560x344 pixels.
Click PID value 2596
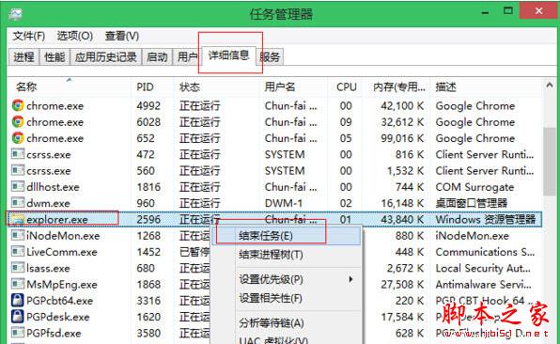pyautogui.click(x=148, y=219)
